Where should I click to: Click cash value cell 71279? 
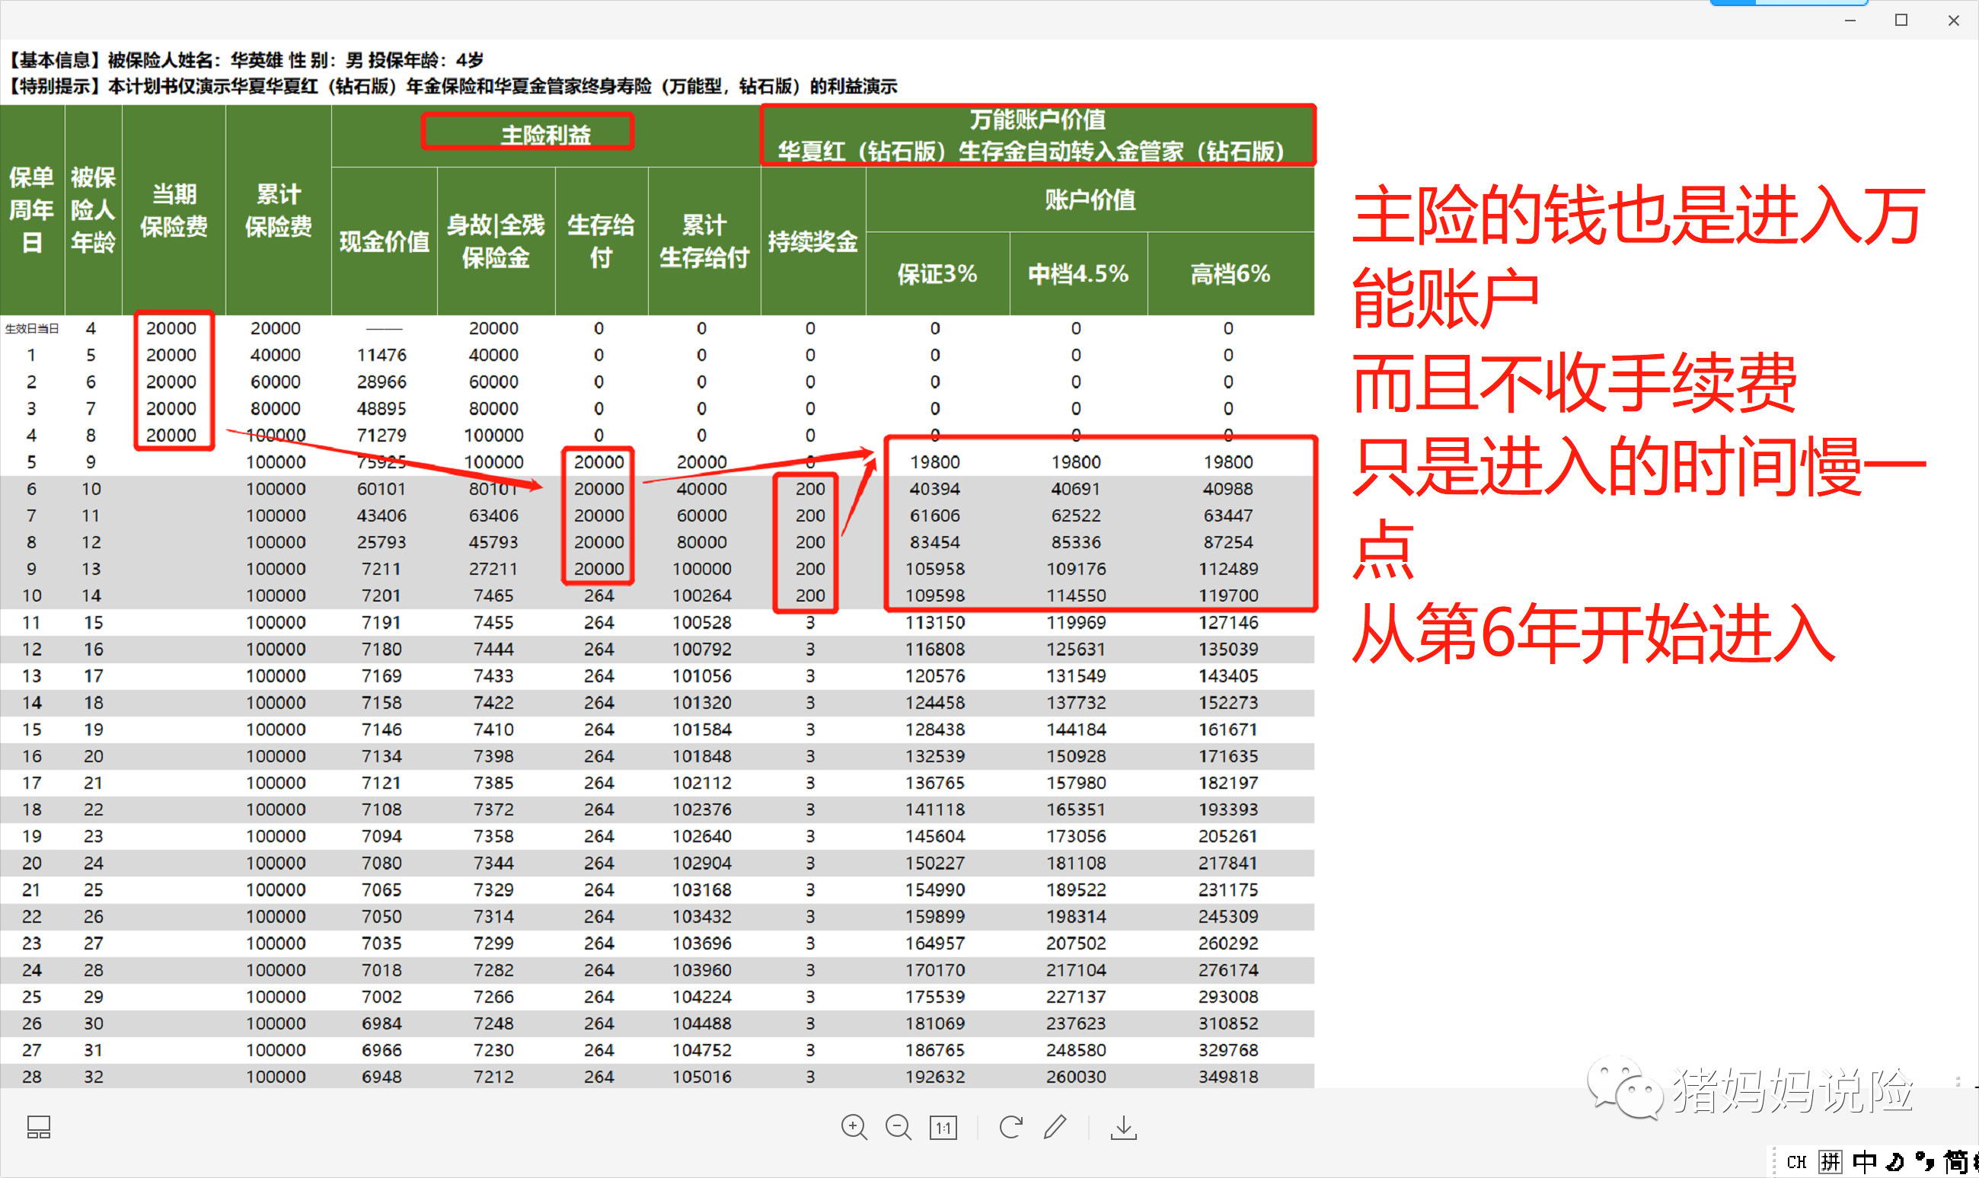tap(381, 435)
